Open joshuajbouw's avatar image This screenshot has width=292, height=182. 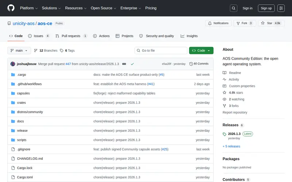[x=13, y=64]
